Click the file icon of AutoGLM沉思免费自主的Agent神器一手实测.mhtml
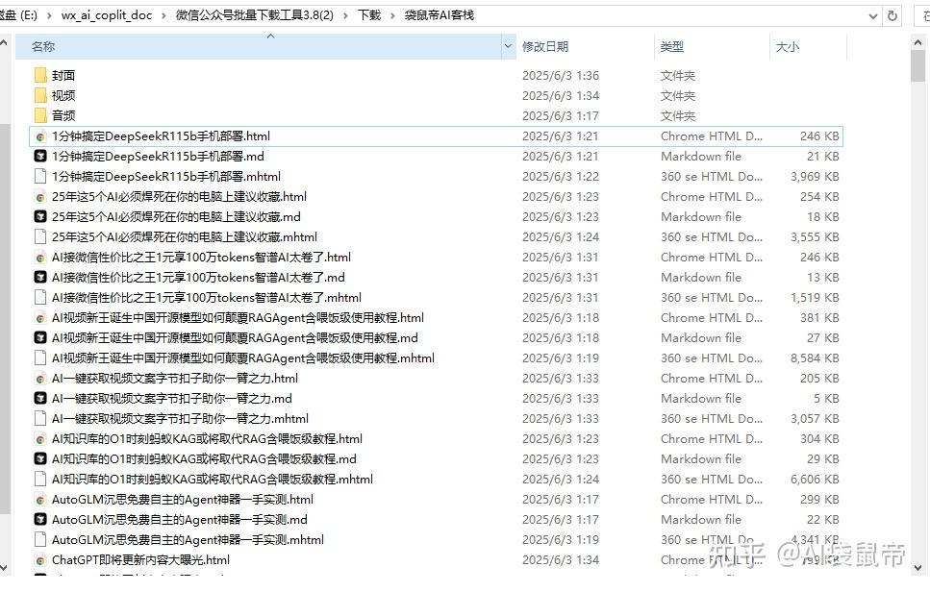The width and height of the screenshot is (930, 592). (x=40, y=540)
